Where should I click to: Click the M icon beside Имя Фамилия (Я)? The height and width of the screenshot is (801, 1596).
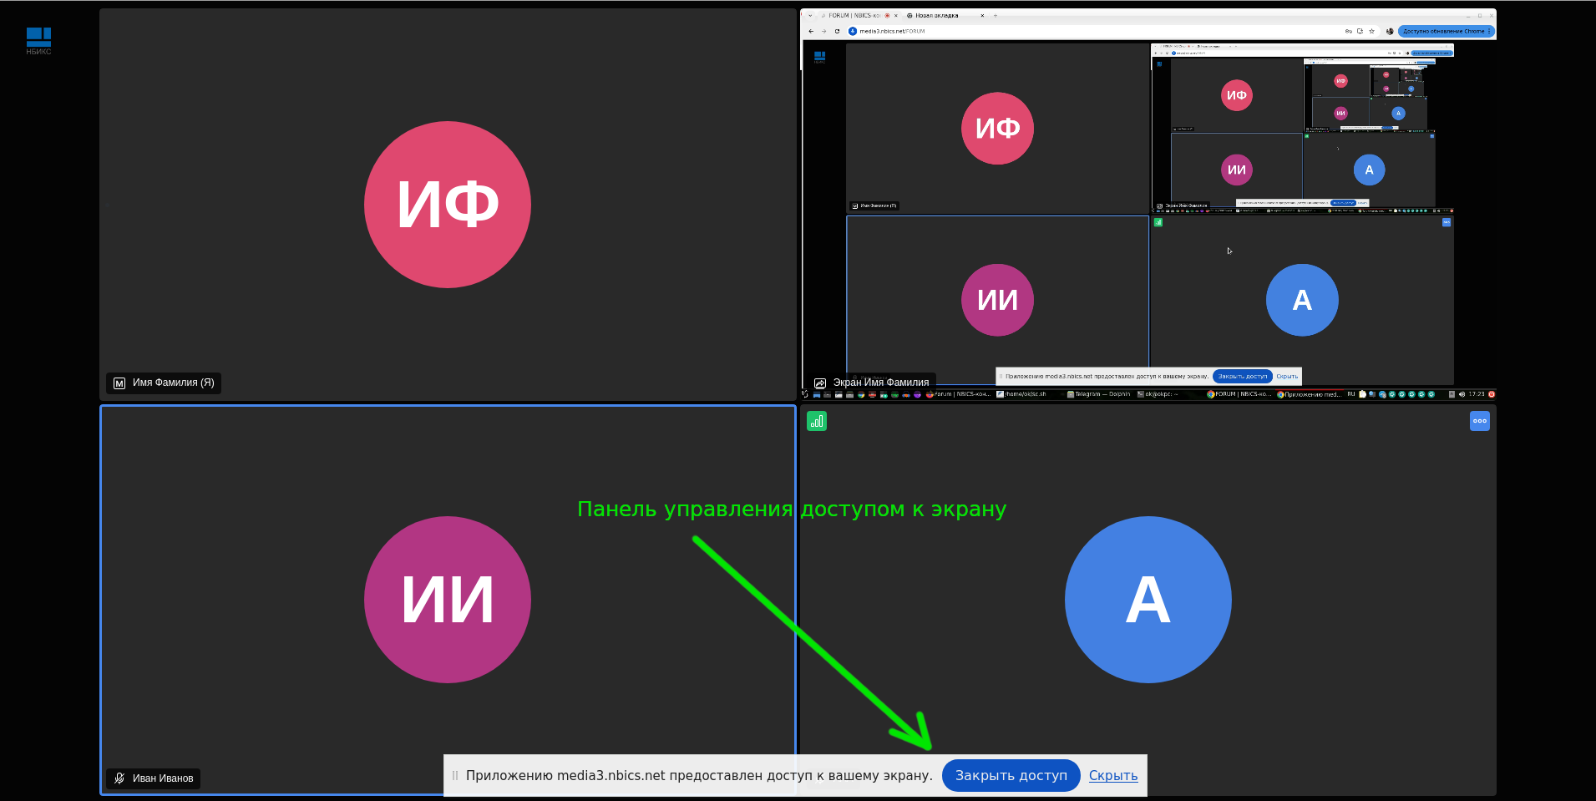click(119, 383)
